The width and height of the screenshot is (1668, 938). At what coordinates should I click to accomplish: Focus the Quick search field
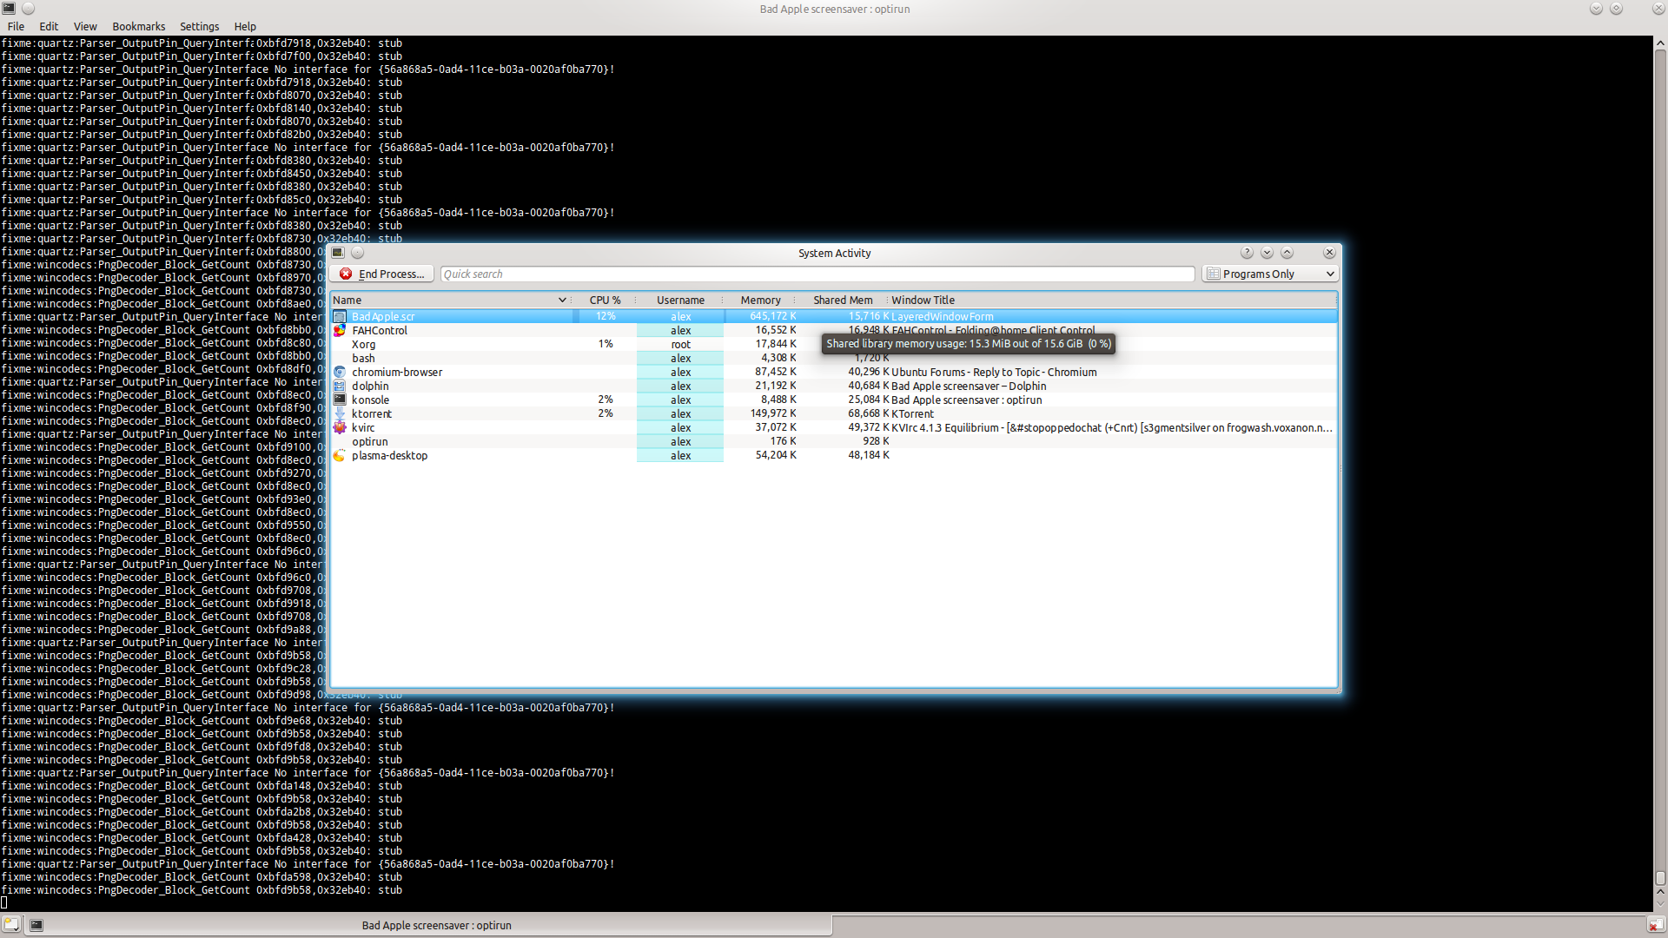pyautogui.click(x=817, y=274)
